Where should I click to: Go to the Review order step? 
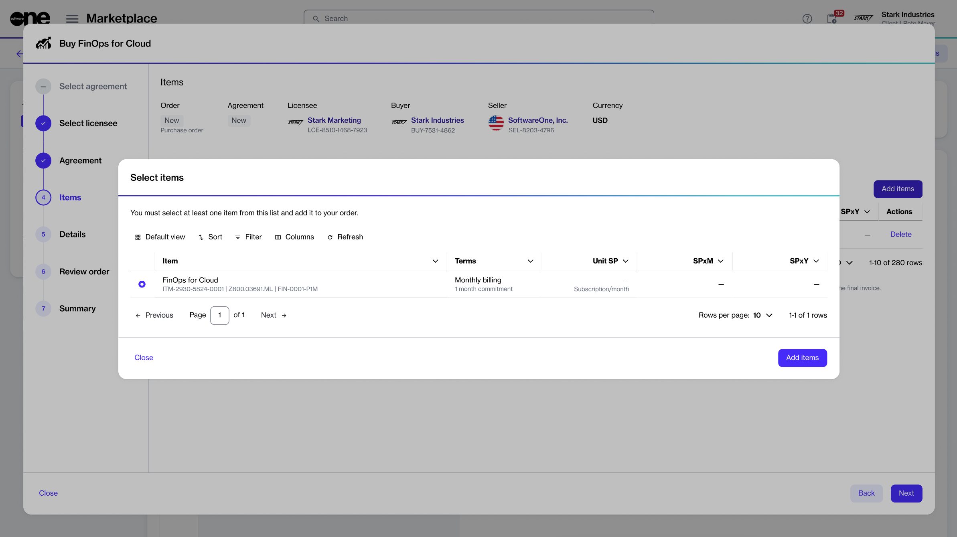pyautogui.click(x=84, y=272)
